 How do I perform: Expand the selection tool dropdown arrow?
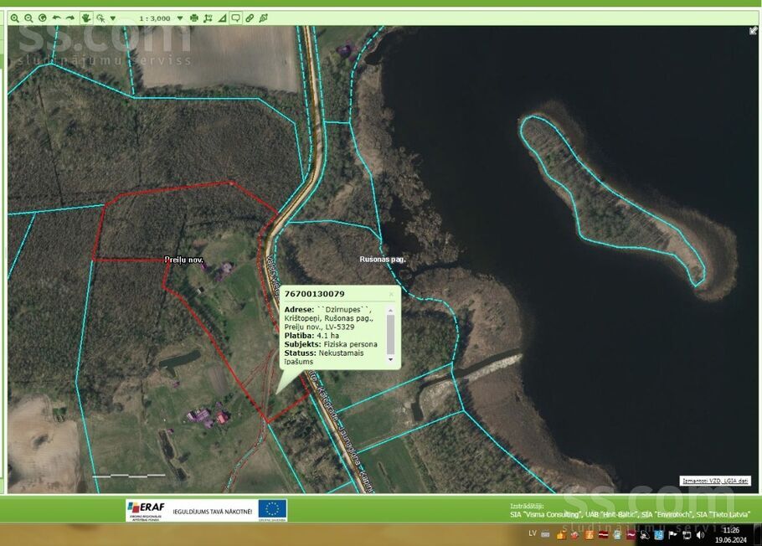point(112,18)
